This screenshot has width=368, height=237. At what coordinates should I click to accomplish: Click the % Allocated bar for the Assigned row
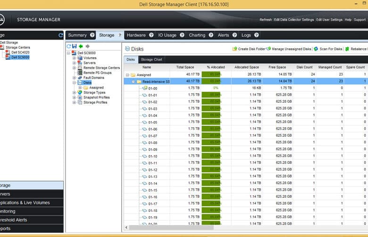point(211,74)
